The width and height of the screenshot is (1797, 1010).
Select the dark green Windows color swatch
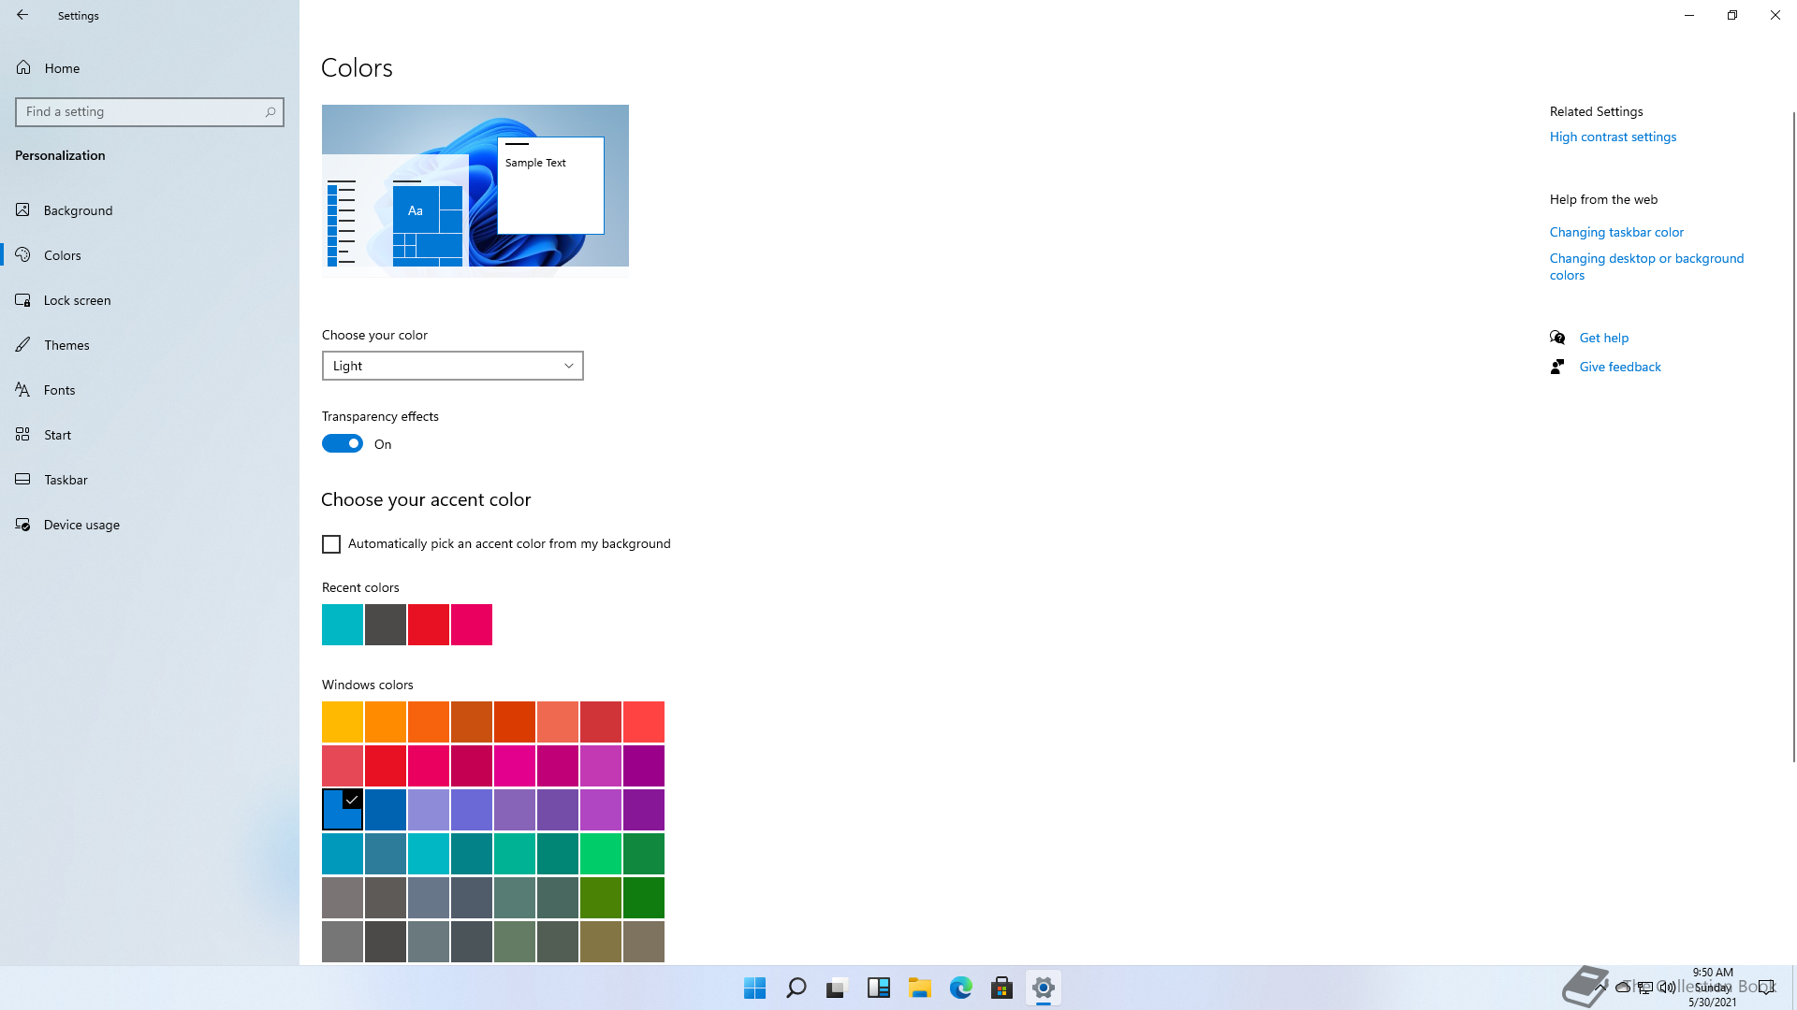(644, 898)
